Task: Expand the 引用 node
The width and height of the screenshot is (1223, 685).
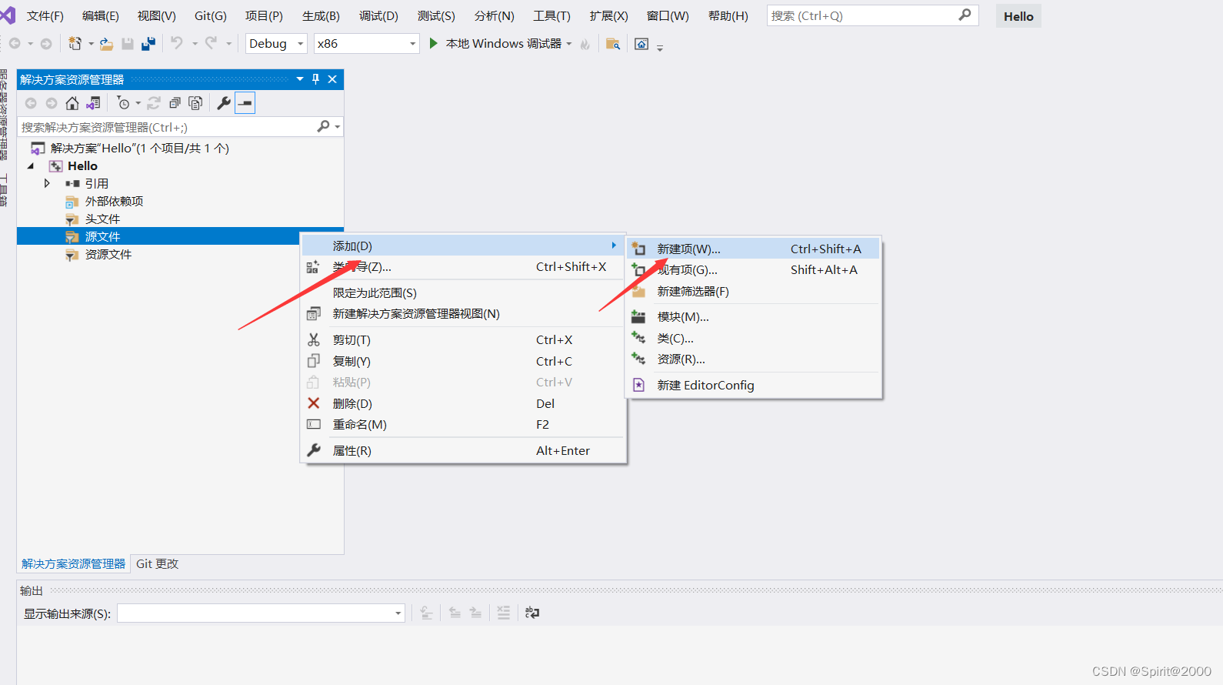Action: coord(47,183)
